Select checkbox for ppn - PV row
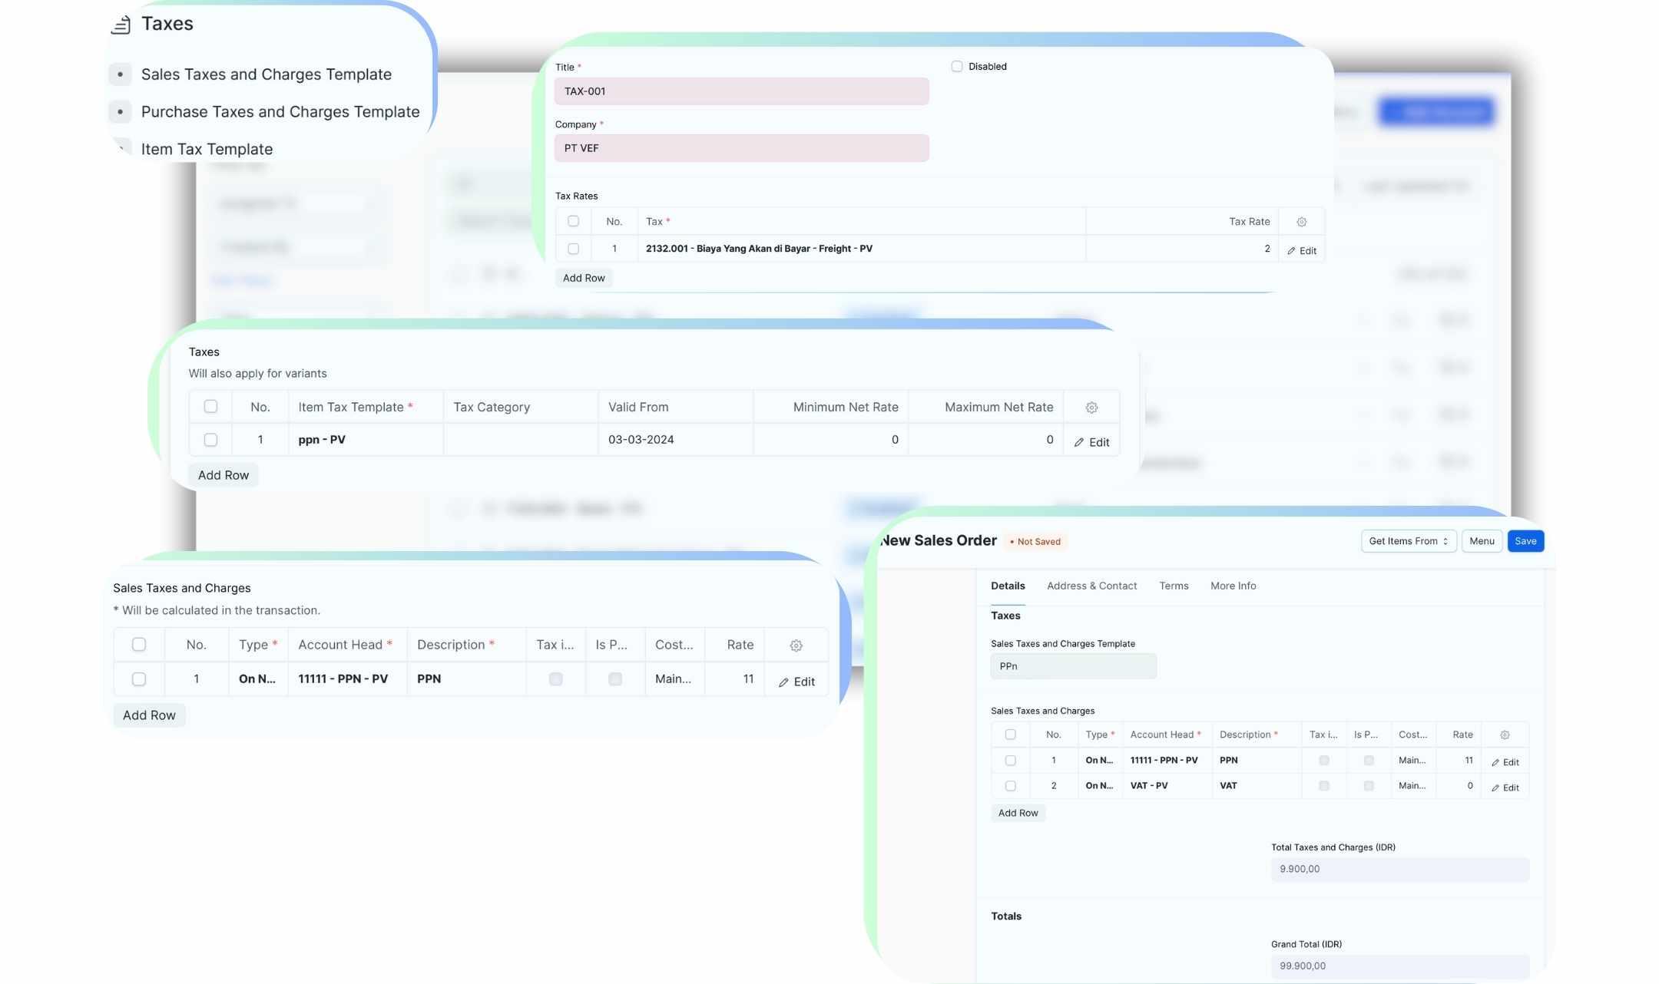This screenshot has height=984, width=1659. click(210, 440)
